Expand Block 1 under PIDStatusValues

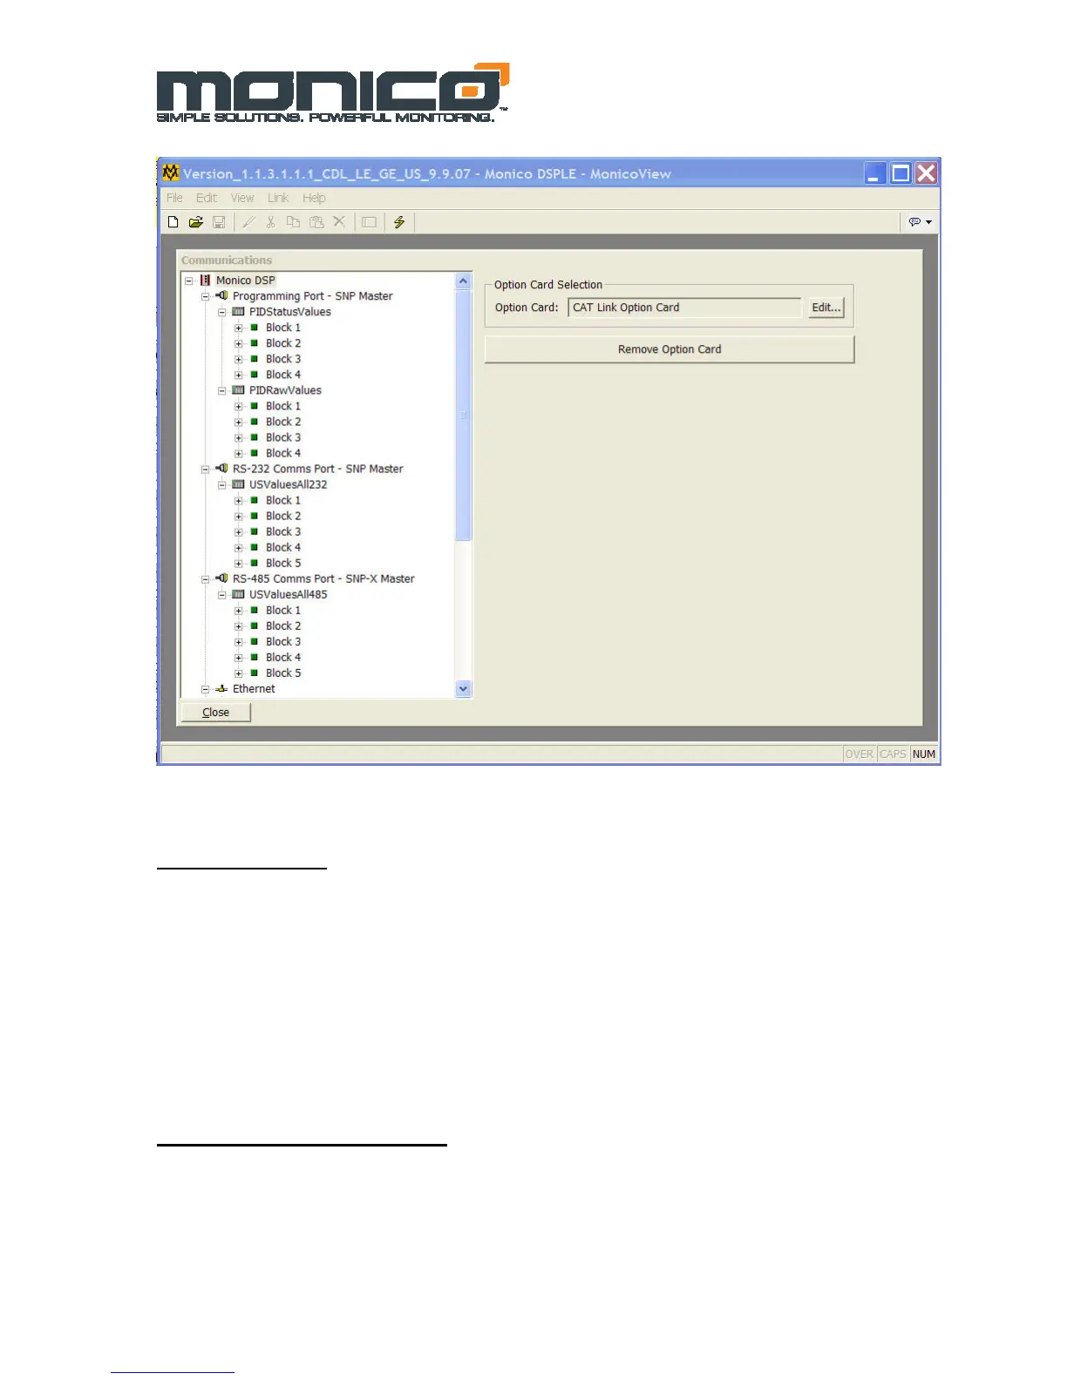coord(239,328)
